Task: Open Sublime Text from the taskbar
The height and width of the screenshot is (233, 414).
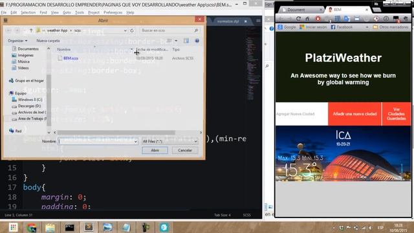Action: coord(89,227)
